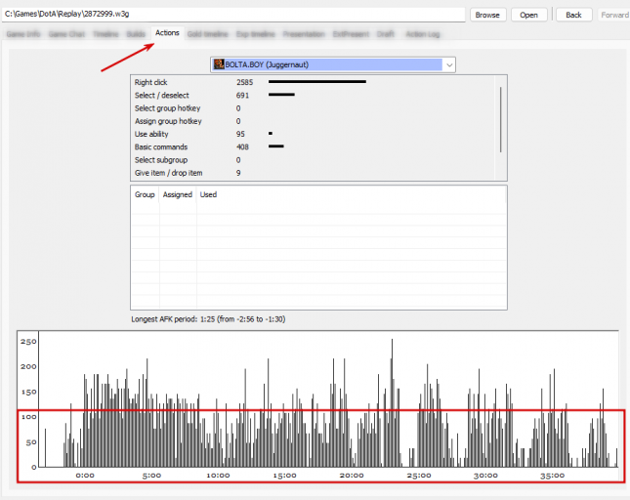This screenshot has height=500, width=630.
Task: Click the 408 basic commands value
Action: tap(242, 147)
